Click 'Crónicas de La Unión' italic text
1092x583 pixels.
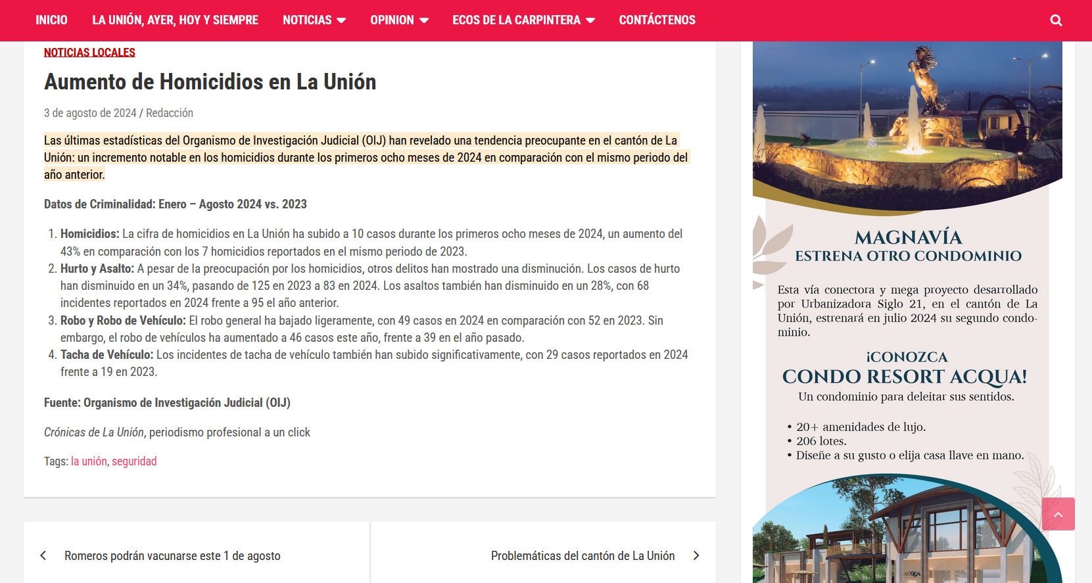click(x=94, y=432)
